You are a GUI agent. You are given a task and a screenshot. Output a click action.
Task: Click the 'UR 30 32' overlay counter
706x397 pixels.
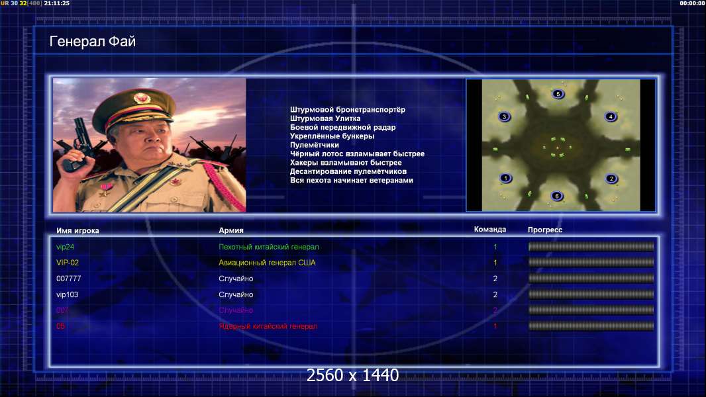pyautogui.click(x=13, y=3)
